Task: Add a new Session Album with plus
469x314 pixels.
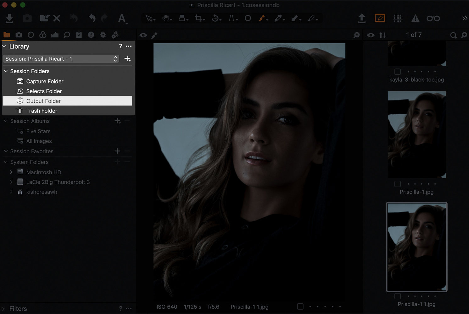Action: [x=117, y=121]
